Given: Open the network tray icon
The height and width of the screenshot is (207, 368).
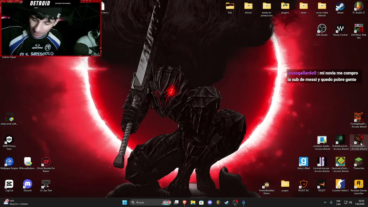Looking at the screenshot, I should [346, 202].
